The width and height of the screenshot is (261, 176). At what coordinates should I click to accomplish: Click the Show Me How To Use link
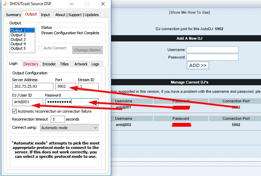point(190,12)
